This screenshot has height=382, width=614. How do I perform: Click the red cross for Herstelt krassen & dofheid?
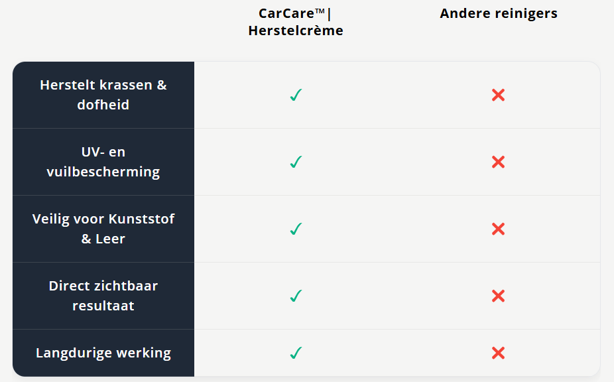[x=499, y=95]
